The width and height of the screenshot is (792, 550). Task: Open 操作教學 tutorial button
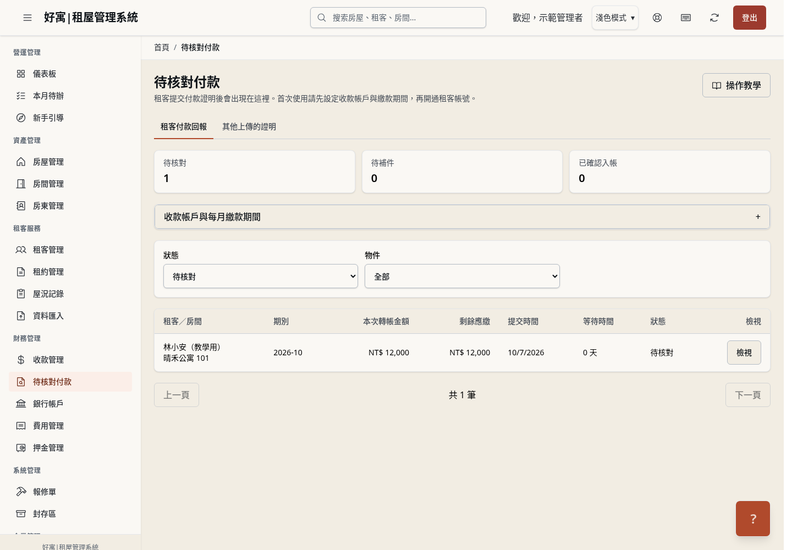(736, 85)
